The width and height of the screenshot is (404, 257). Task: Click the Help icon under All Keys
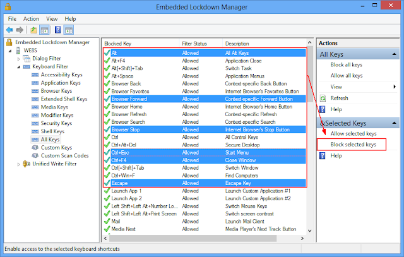click(323, 109)
